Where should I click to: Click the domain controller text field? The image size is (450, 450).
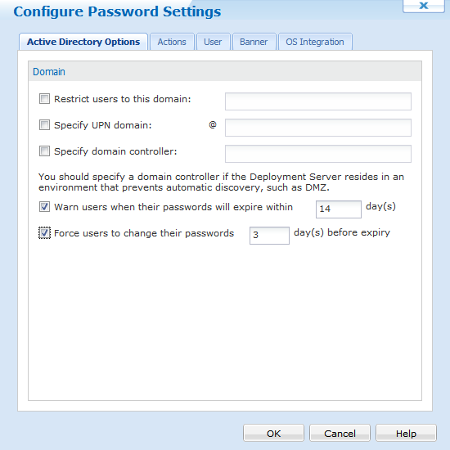[x=318, y=154]
